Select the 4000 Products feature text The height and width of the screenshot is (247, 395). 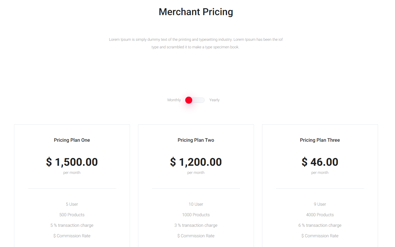coord(320,215)
